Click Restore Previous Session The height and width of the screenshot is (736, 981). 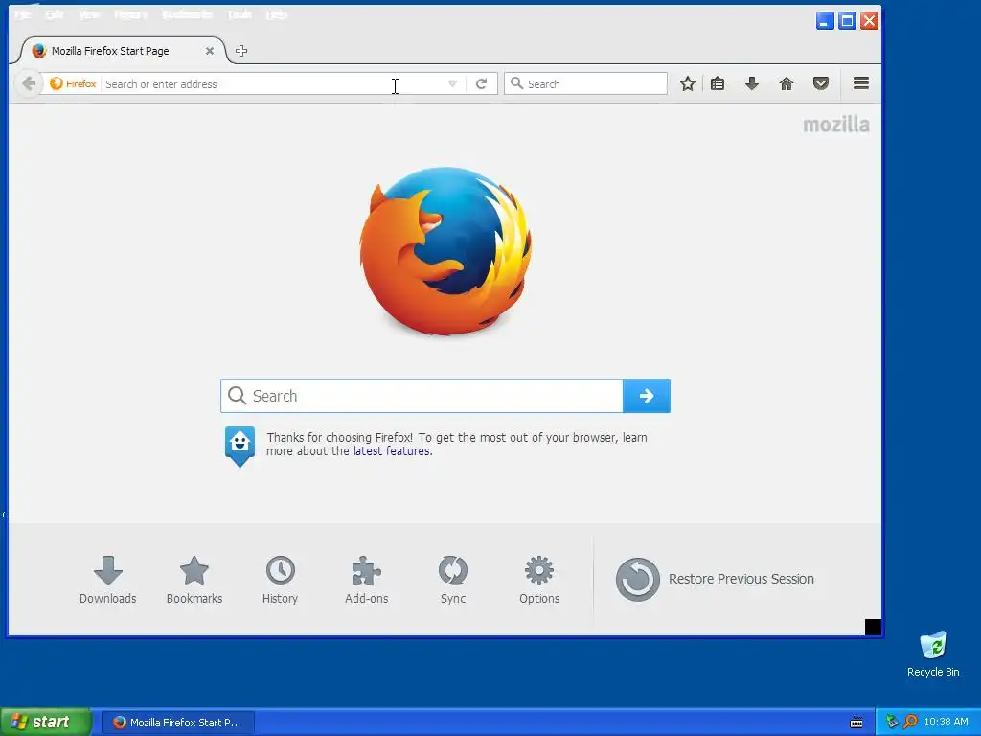[x=715, y=580]
